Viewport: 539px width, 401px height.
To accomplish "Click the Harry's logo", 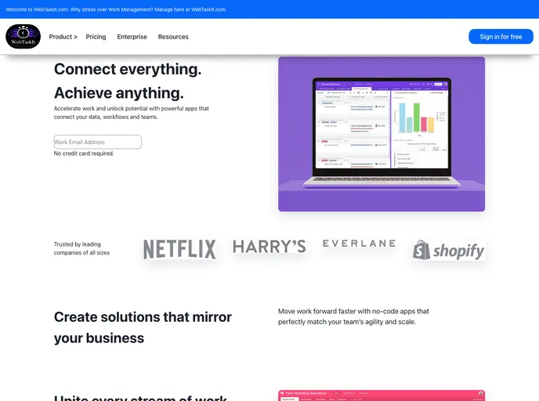I will point(269,247).
